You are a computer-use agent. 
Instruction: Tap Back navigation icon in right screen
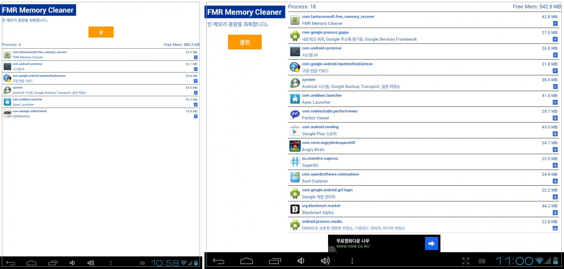(219, 261)
